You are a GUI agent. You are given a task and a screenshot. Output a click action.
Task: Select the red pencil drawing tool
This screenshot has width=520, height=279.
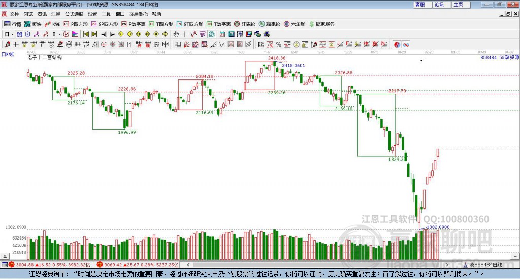coord(7,44)
